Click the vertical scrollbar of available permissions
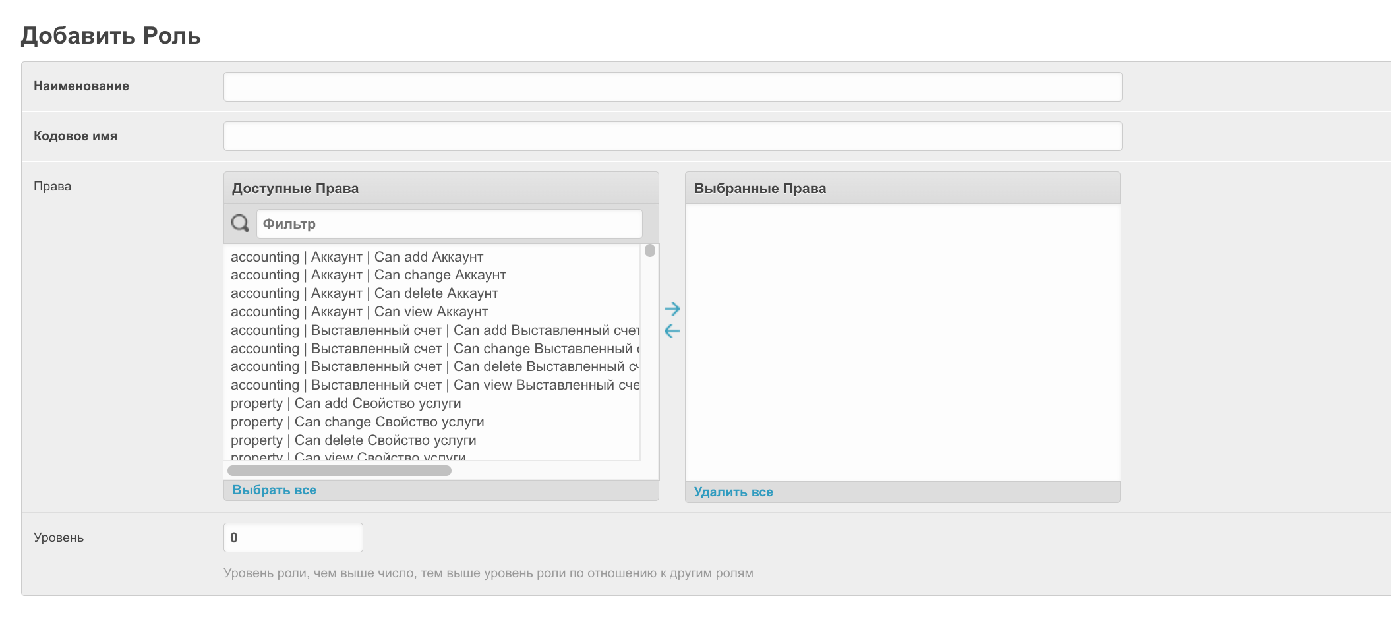The width and height of the screenshot is (1391, 642). point(650,251)
